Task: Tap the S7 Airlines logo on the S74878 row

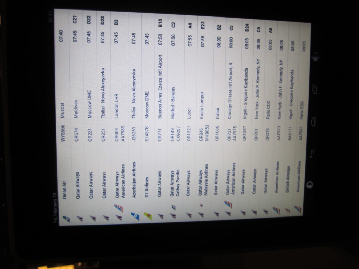Action: [x=148, y=216]
